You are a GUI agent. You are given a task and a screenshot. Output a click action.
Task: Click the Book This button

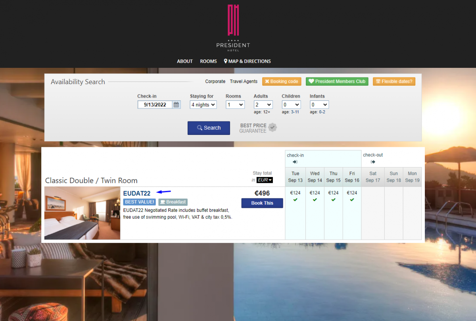[262, 203]
